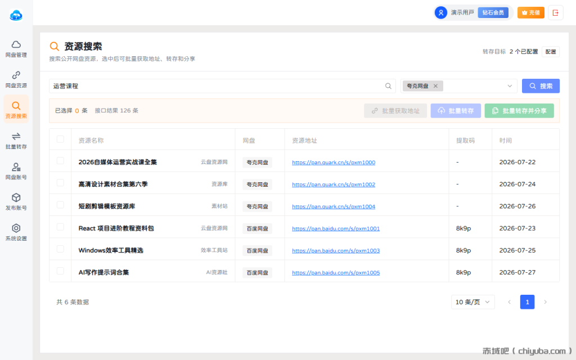Image resolution: width=576 pixels, height=360 pixels.
Task: Click the 高清设计素材合集第六季 title
Action: 113,184
